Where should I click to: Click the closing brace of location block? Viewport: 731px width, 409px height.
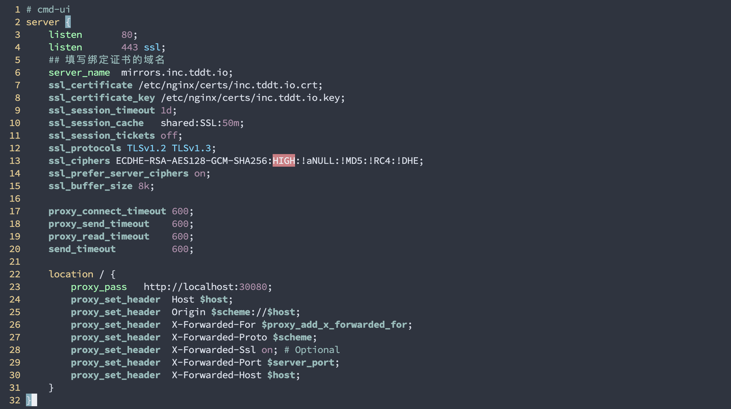click(x=51, y=388)
